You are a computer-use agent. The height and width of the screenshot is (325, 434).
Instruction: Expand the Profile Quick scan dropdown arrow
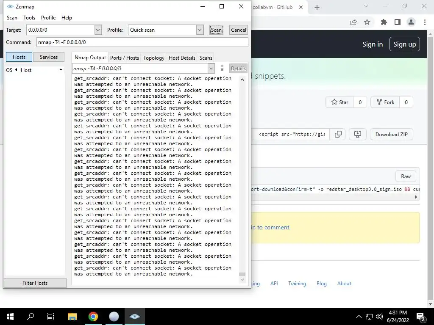pos(200,30)
